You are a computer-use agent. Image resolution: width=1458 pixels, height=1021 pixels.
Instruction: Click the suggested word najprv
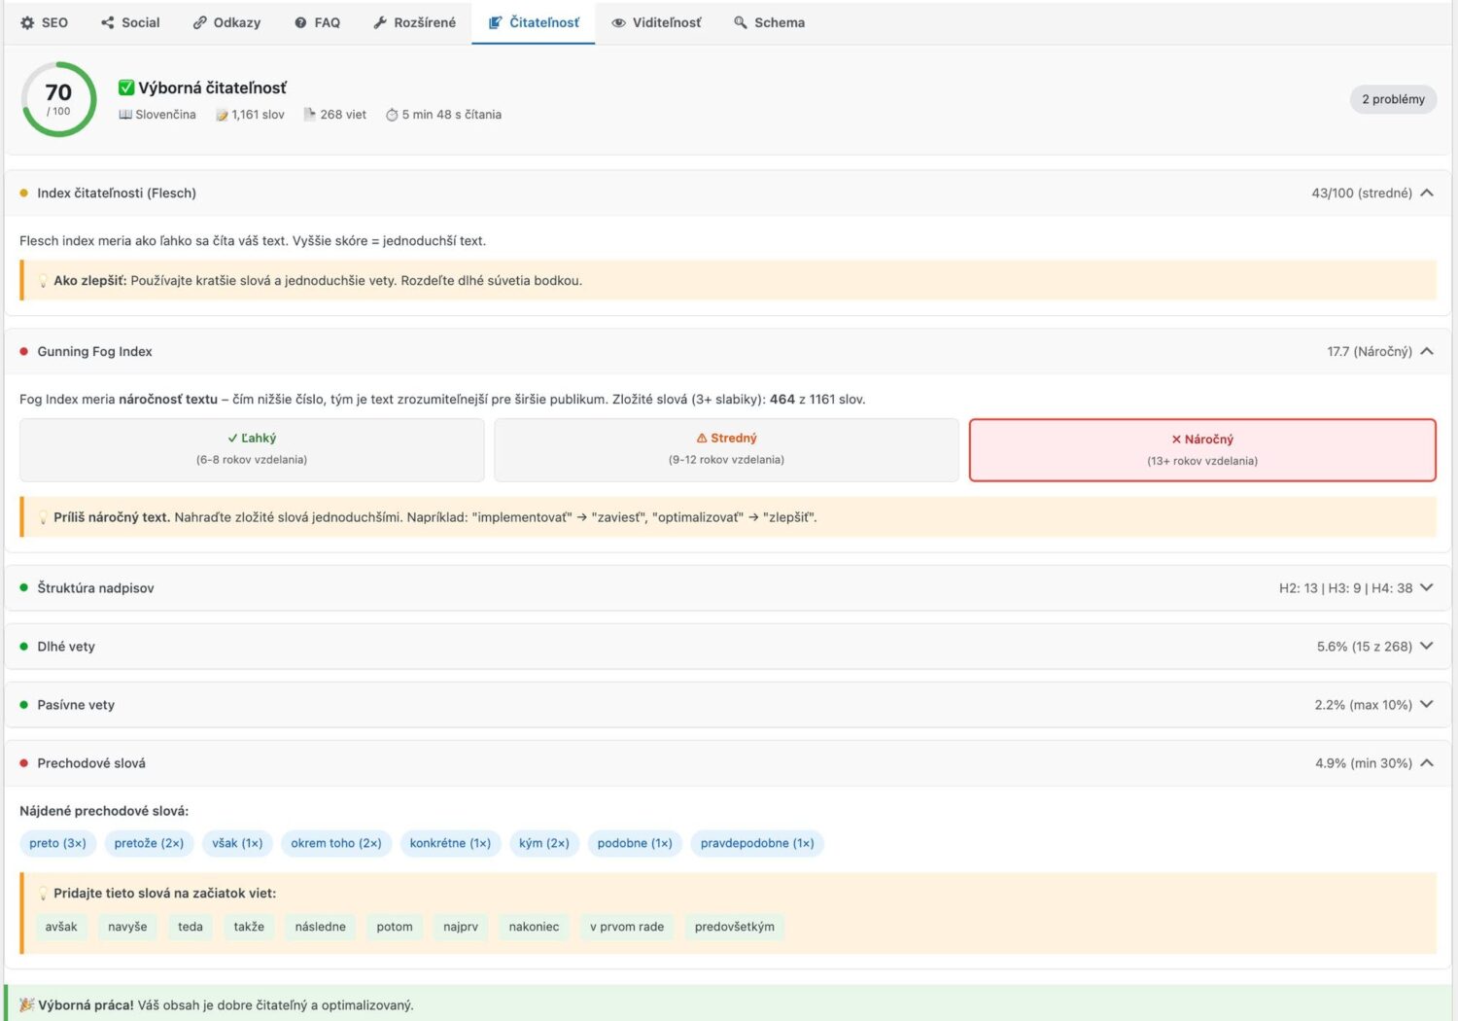point(461,927)
